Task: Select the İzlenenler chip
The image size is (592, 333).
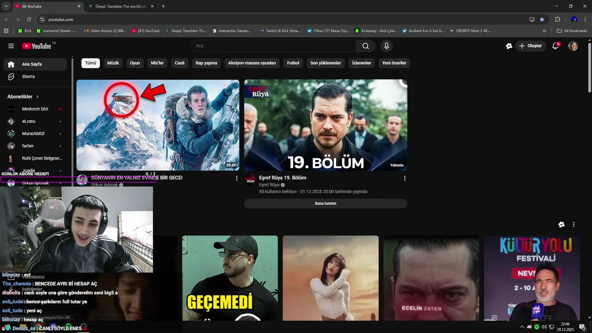Action: coord(362,63)
